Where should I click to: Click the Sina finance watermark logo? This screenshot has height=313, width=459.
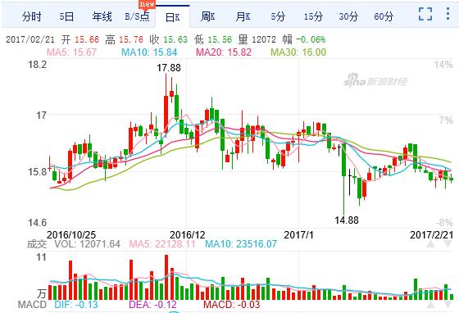(x=375, y=79)
